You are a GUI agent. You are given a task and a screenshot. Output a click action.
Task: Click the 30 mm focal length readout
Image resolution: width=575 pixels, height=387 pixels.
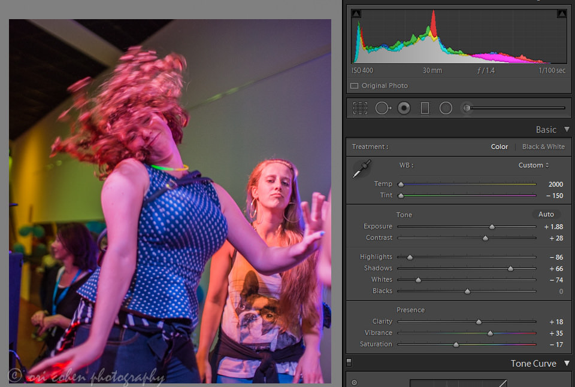(x=432, y=71)
